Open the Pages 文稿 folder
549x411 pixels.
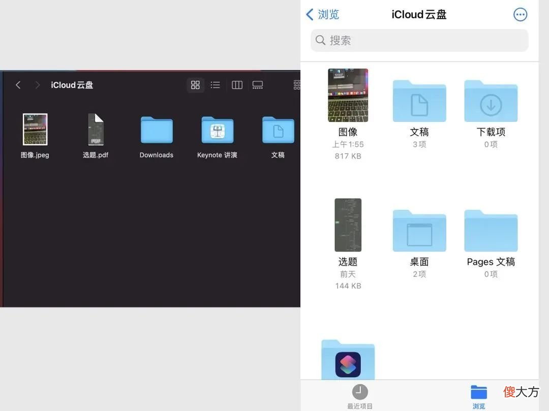491,231
